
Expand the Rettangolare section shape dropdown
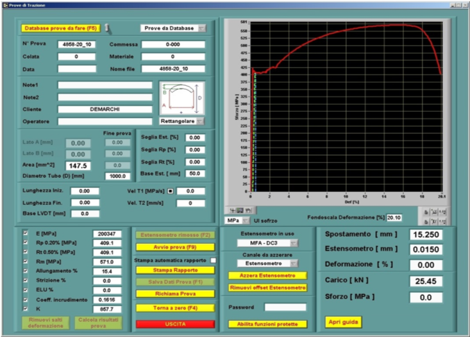[x=182, y=121]
